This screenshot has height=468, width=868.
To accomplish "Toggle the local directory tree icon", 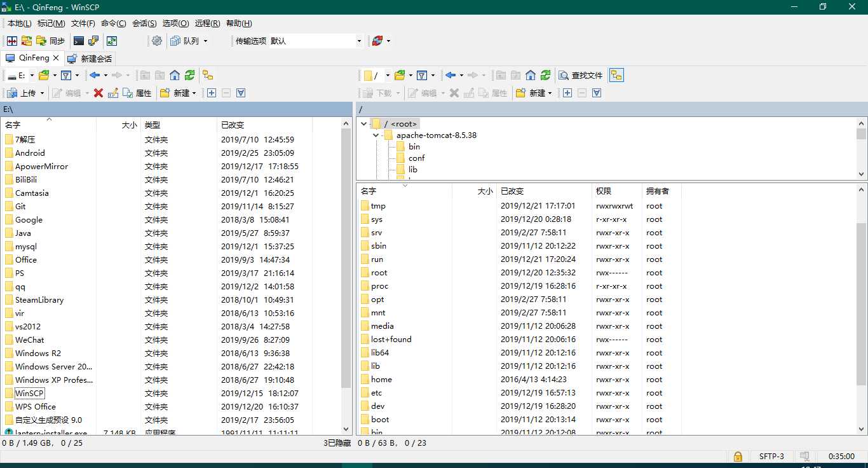I will click(208, 75).
